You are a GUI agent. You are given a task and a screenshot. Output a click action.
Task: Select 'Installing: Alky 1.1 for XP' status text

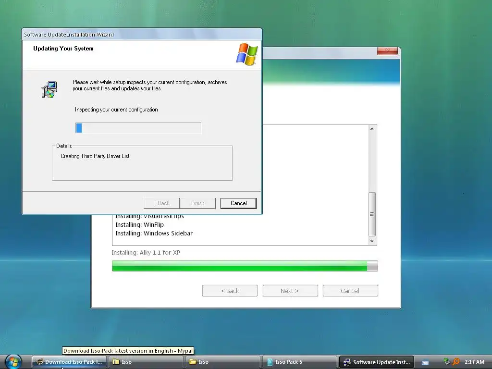[146, 253]
